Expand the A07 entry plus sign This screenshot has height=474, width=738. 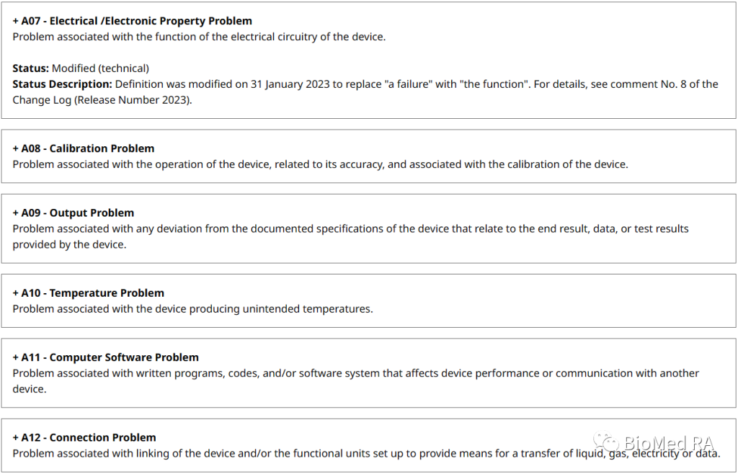pyautogui.click(x=16, y=22)
